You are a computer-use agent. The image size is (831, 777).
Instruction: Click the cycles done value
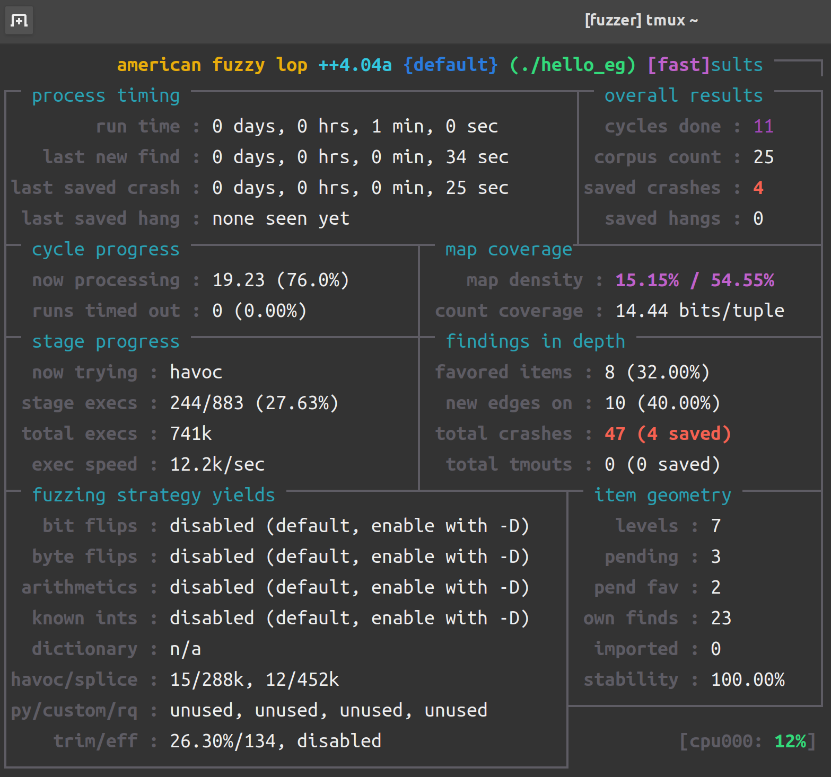pos(764,126)
